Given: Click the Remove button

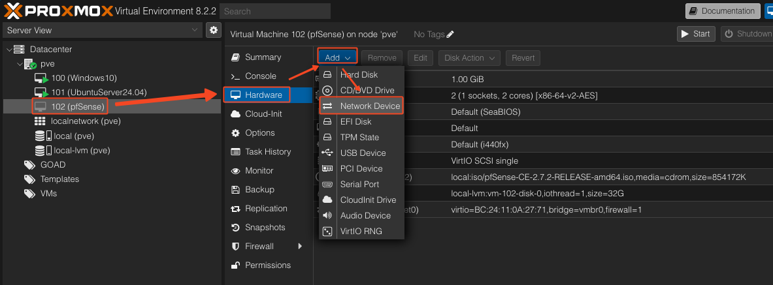Looking at the screenshot, I should (382, 57).
